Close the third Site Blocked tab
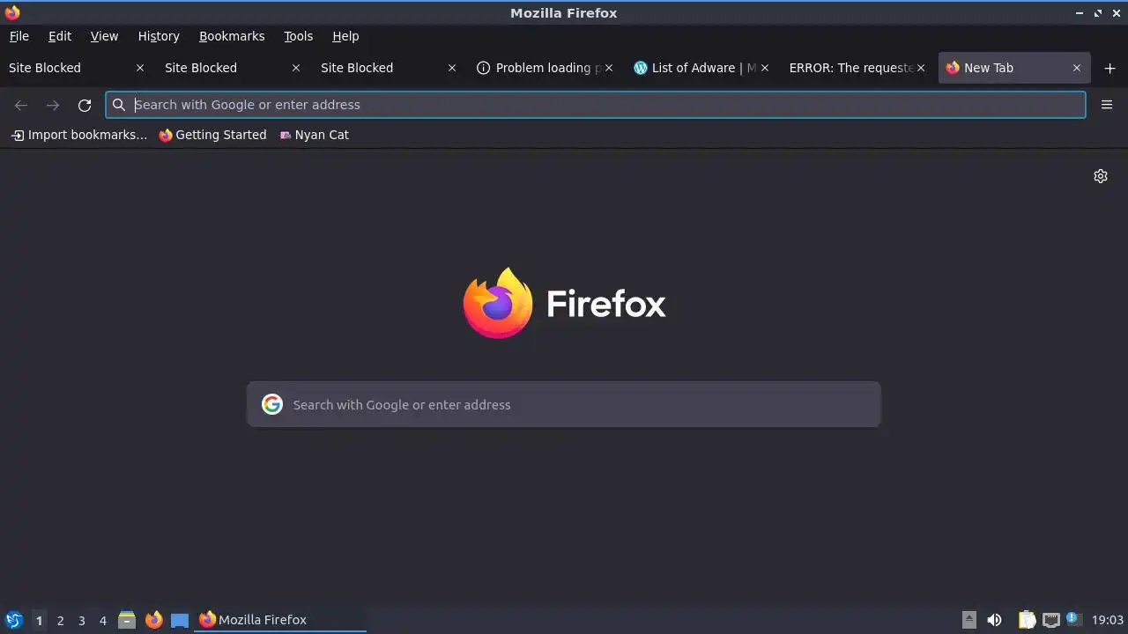Screen dimensions: 1128x634 [x=451, y=68]
